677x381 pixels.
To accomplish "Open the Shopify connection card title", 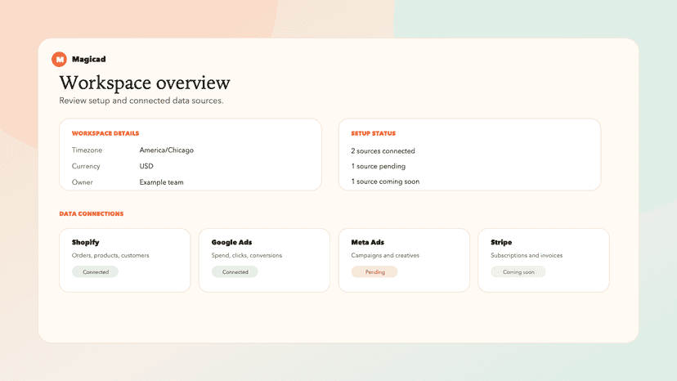I will (85, 242).
